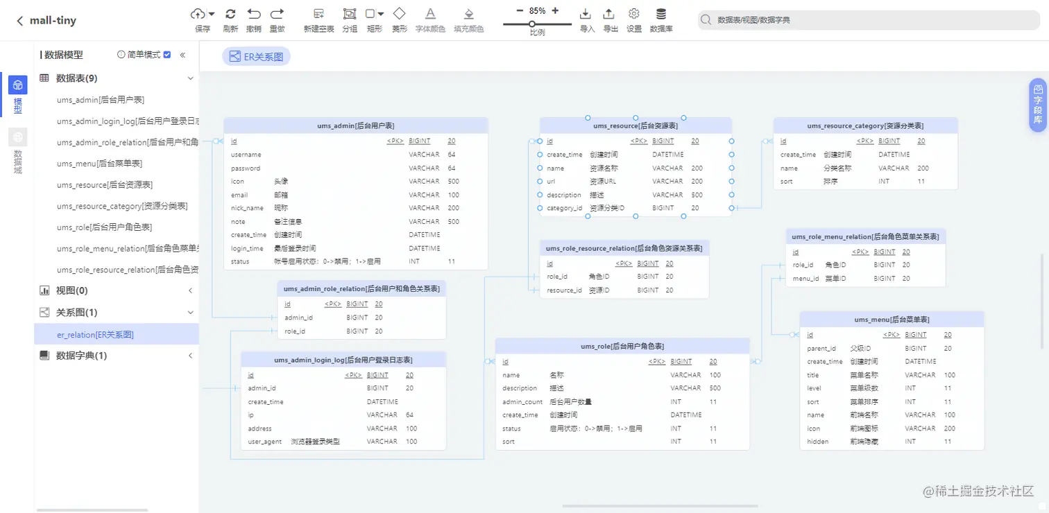Screen dimensions: 1049x513
Task: Open the 字段库 field library side button
Action: (x=1038, y=105)
